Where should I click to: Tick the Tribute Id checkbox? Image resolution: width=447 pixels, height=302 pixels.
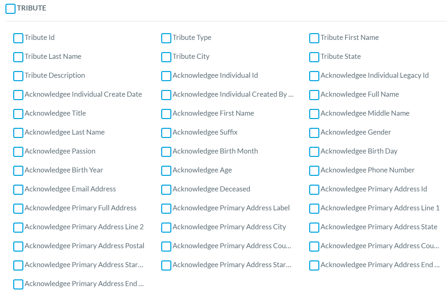(18, 38)
